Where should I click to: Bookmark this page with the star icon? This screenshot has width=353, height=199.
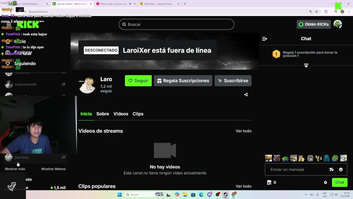317,12
